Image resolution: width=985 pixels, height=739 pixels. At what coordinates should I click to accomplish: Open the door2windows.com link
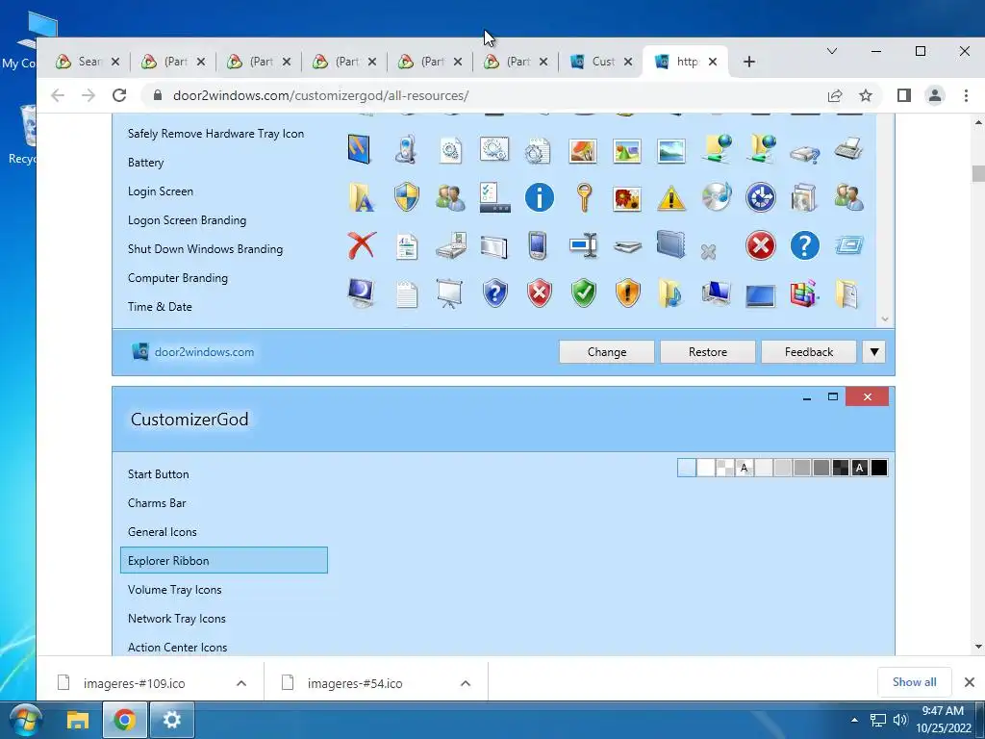click(204, 352)
